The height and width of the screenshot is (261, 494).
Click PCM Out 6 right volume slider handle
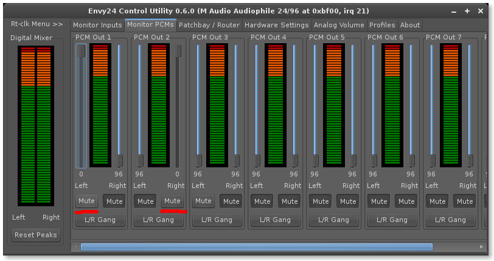[411, 161]
